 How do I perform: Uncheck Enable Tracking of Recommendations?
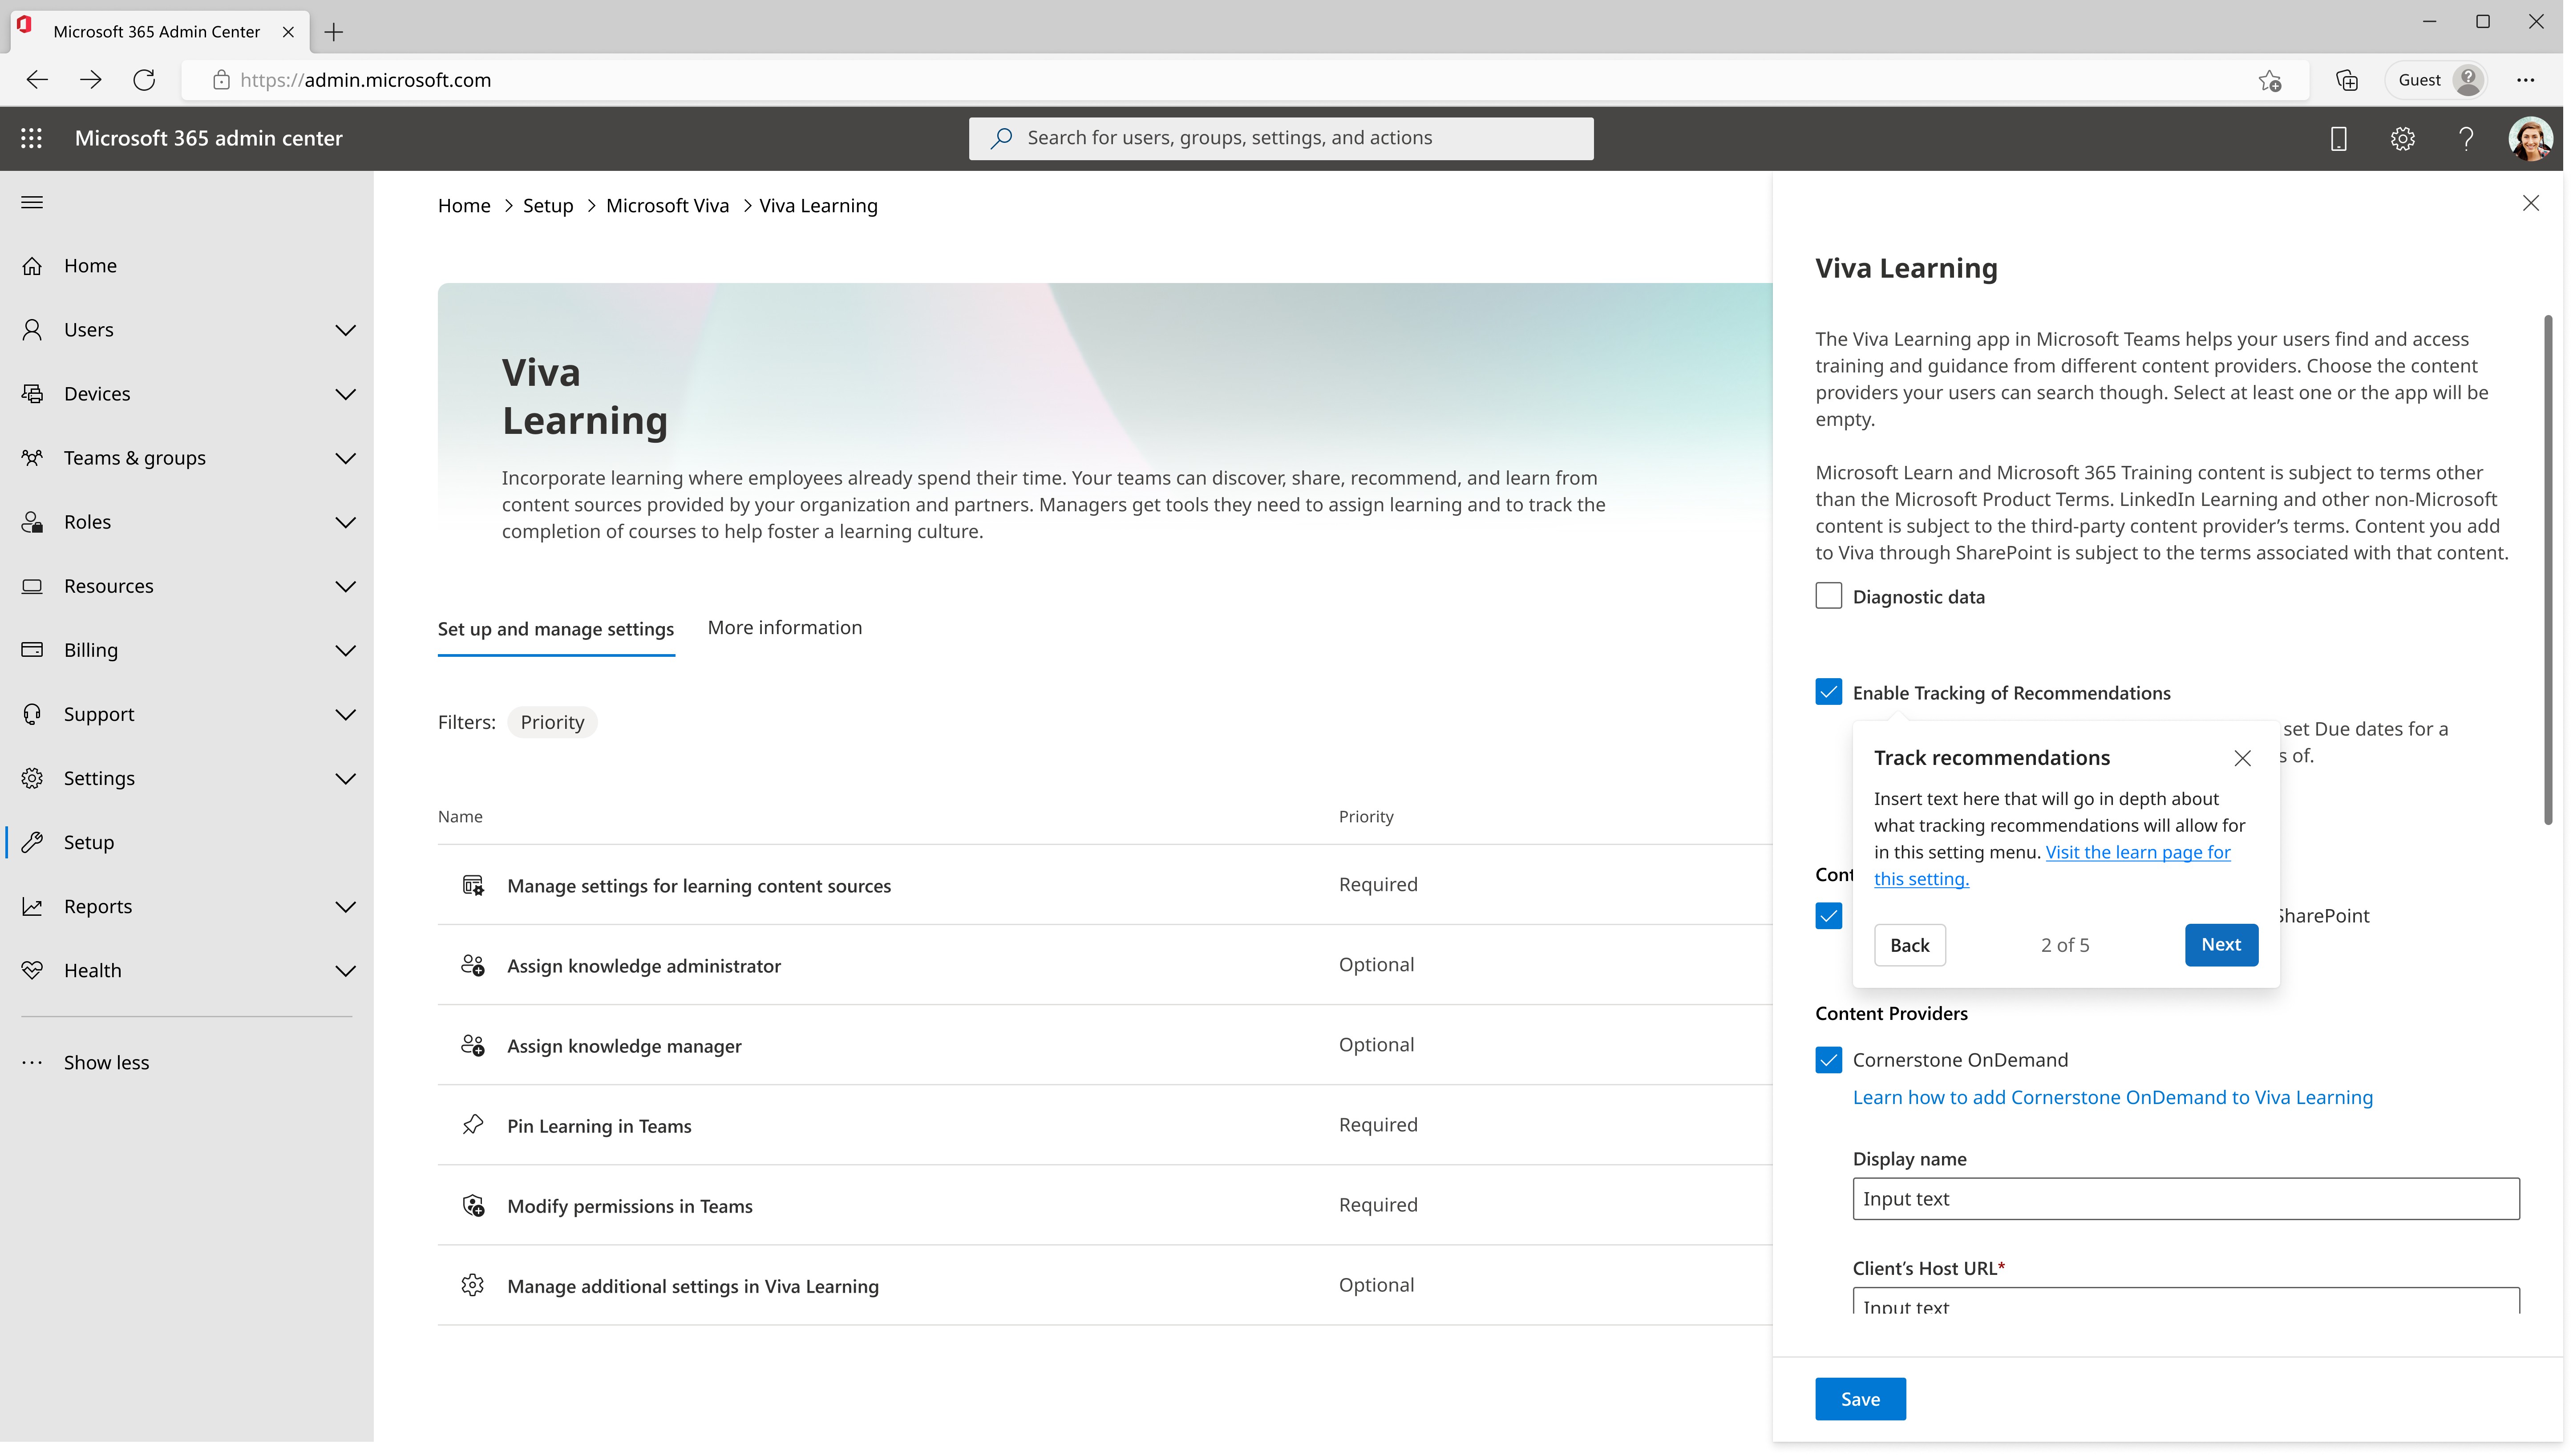[1828, 692]
